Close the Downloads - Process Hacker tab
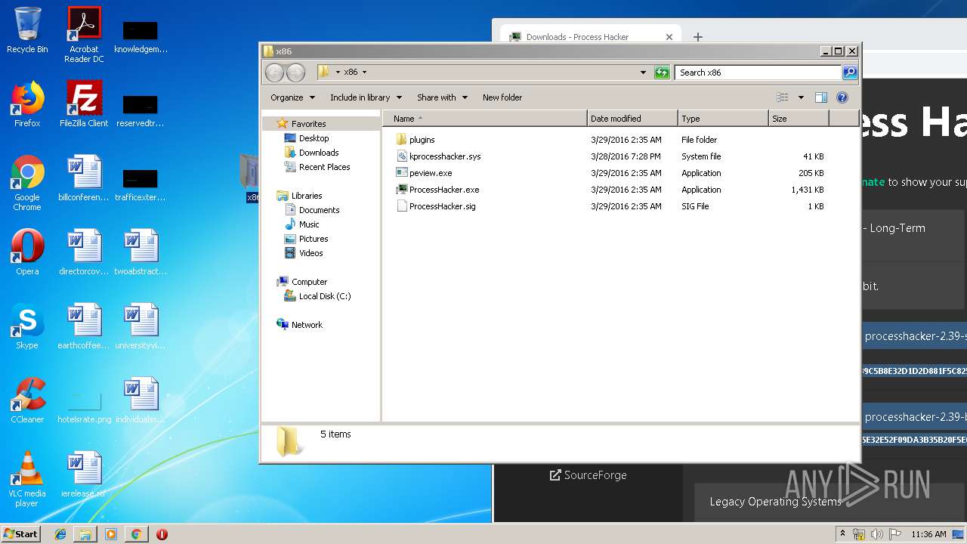967x544 pixels. (669, 36)
